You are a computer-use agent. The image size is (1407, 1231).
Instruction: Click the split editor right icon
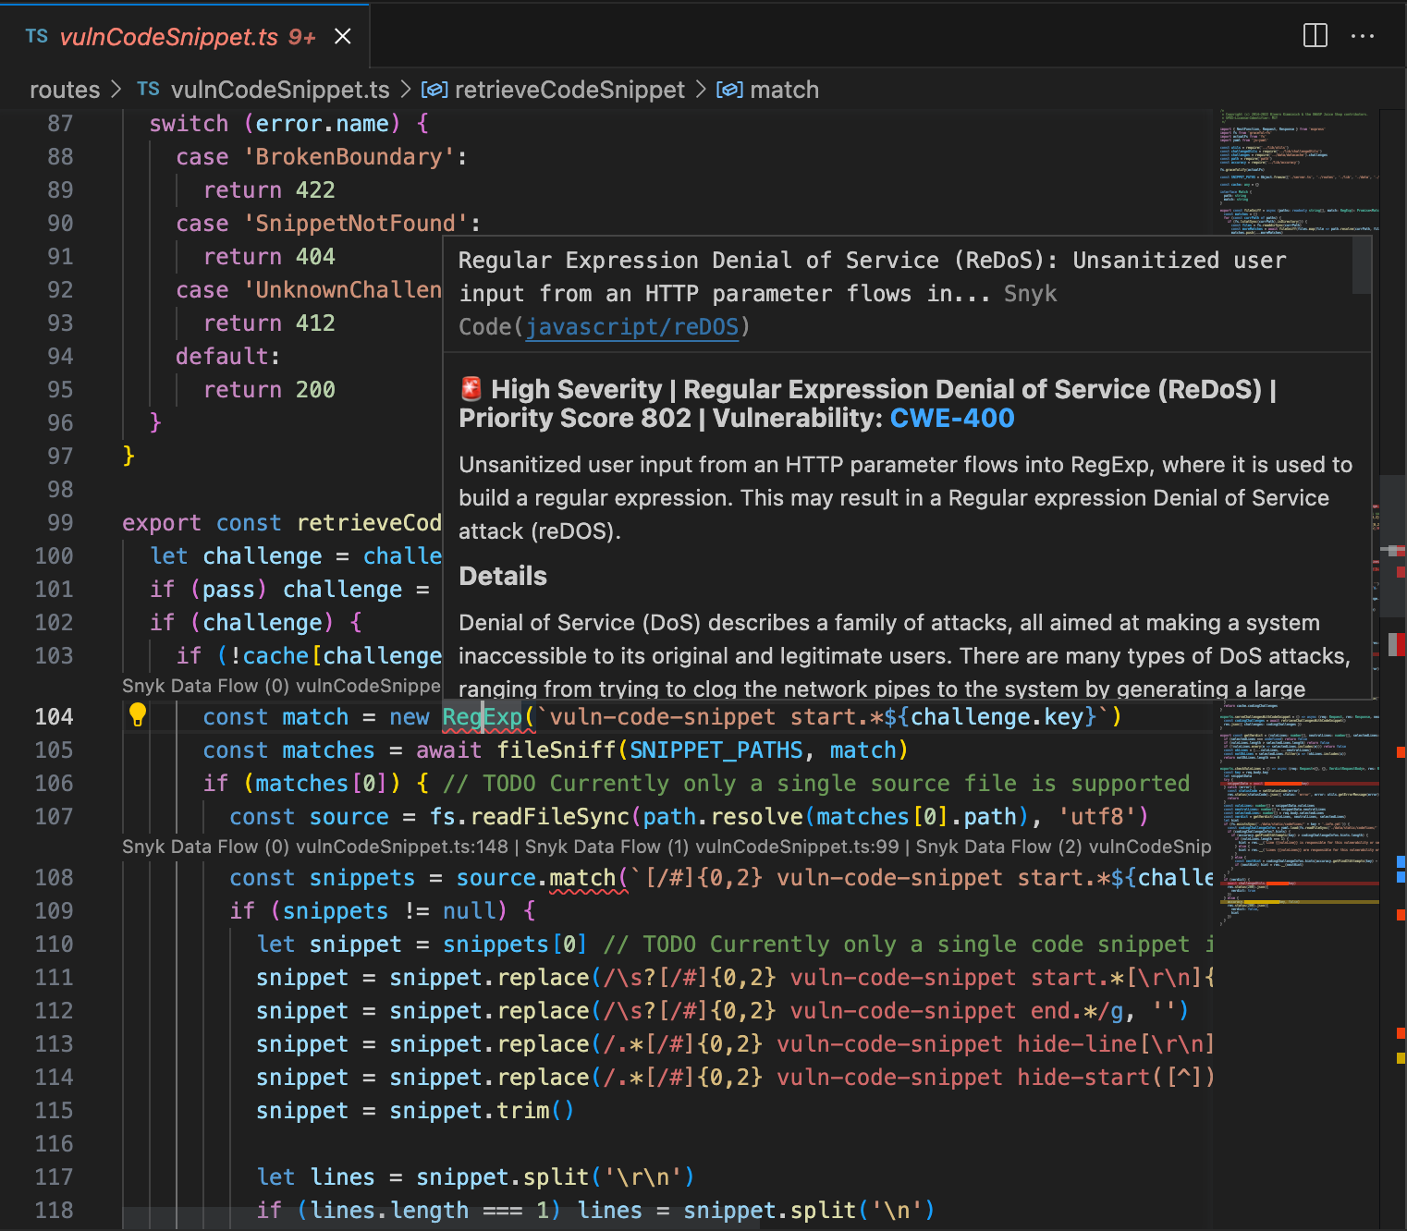pyautogui.click(x=1315, y=36)
